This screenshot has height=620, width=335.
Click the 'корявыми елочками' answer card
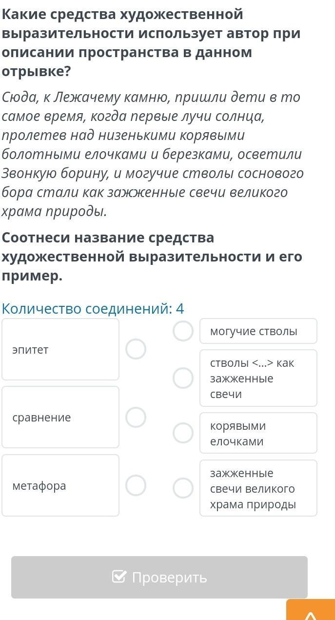tap(258, 433)
